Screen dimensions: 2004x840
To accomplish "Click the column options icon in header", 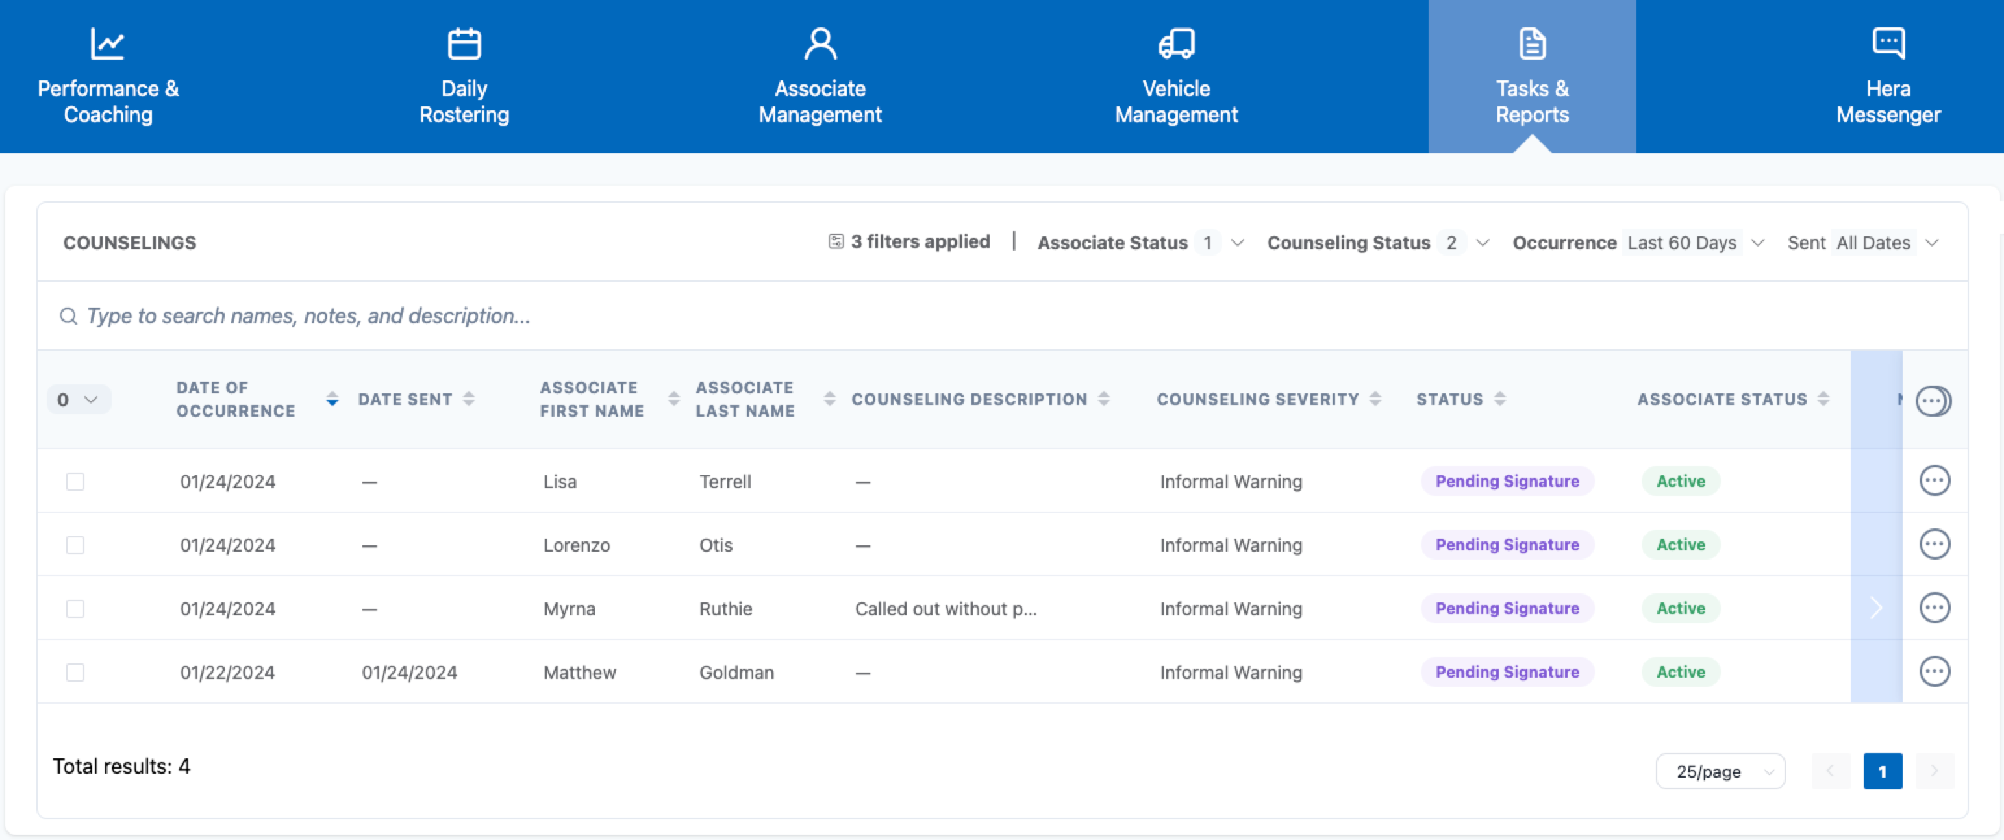I will coord(1932,401).
